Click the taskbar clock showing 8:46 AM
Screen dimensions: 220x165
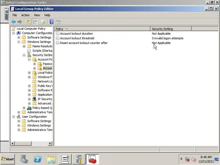(x=206, y=159)
